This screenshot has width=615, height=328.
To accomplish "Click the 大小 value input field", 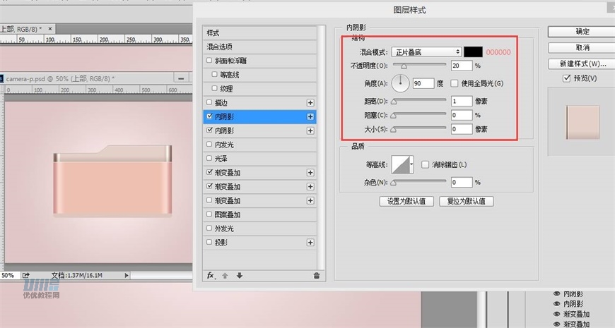I will pyautogui.click(x=461, y=129).
